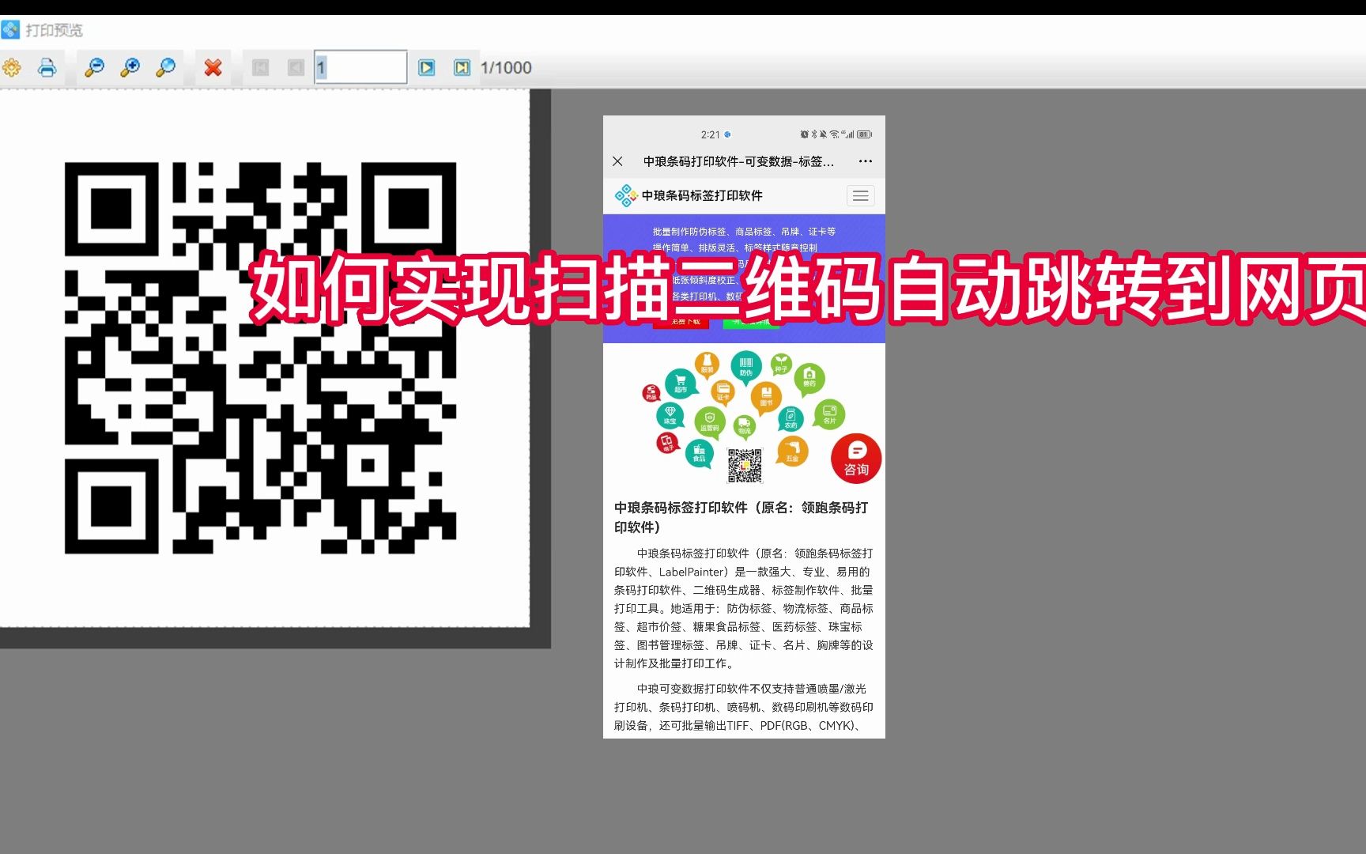Click the 食品 teal bubble
This screenshot has width=1366, height=854.
click(699, 453)
